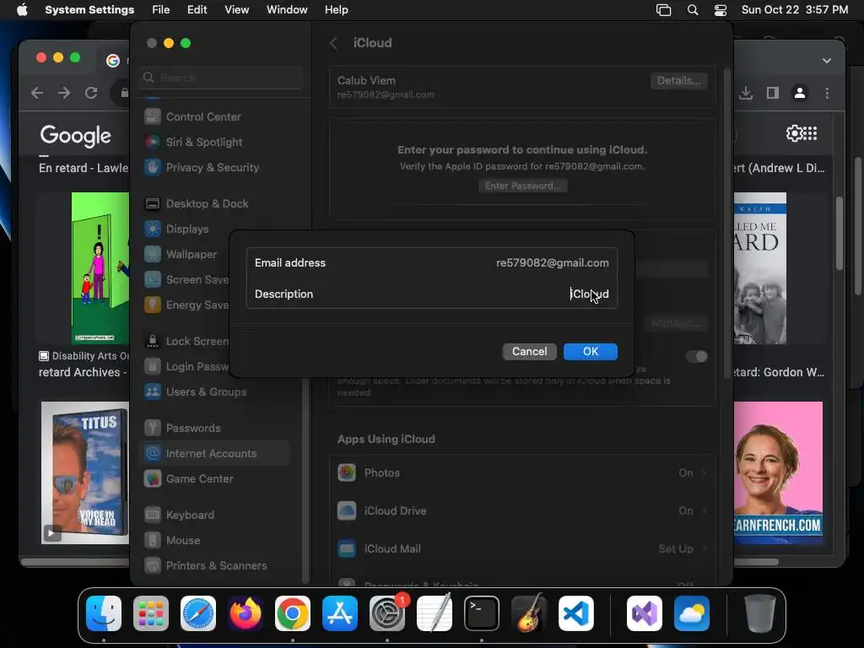The height and width of the screenshot is (648, 864).
Task: Open Chrome three-dot menu
Action: [827, 93]
